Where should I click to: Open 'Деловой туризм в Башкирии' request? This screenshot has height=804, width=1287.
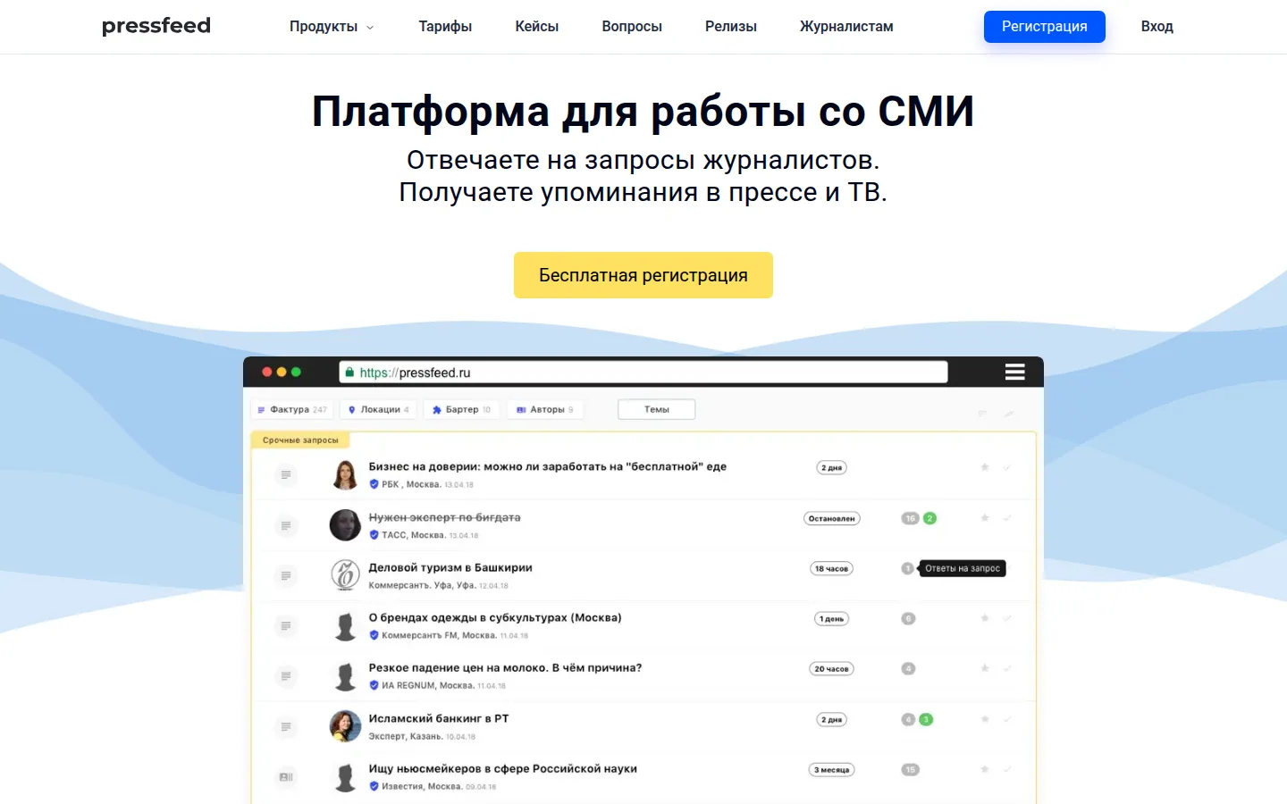click(x=450, y=567)
